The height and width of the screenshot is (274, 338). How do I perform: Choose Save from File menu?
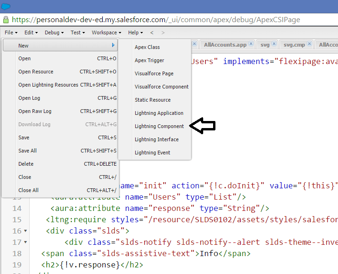click(x=60, y=137)
